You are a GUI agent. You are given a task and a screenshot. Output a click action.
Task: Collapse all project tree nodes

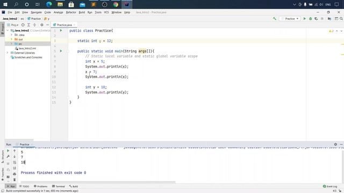pyautogui.click(x=34, y=25)
